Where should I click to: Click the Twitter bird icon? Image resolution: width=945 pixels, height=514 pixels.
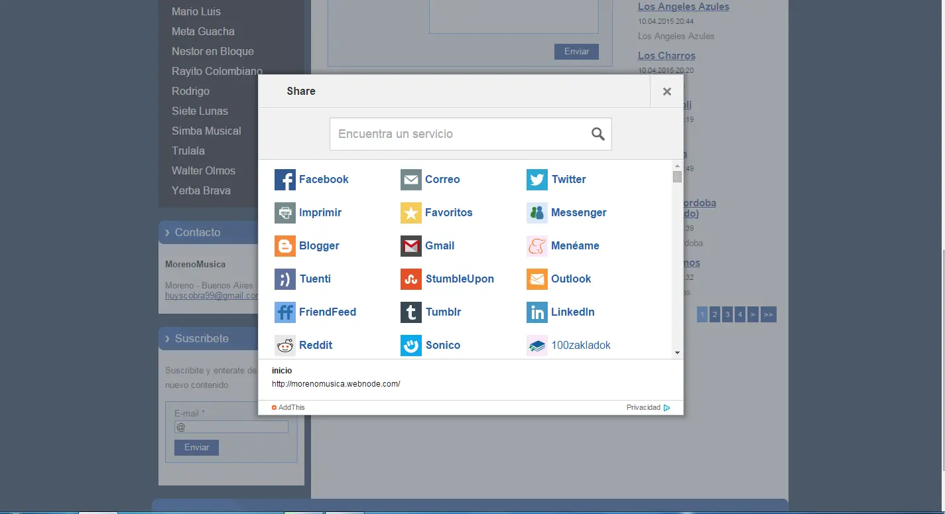[537, 180]
